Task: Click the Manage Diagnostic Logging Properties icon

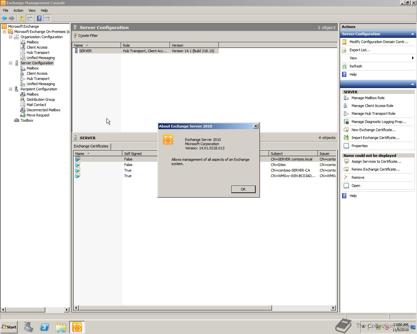Action: (x=346, y=122)
